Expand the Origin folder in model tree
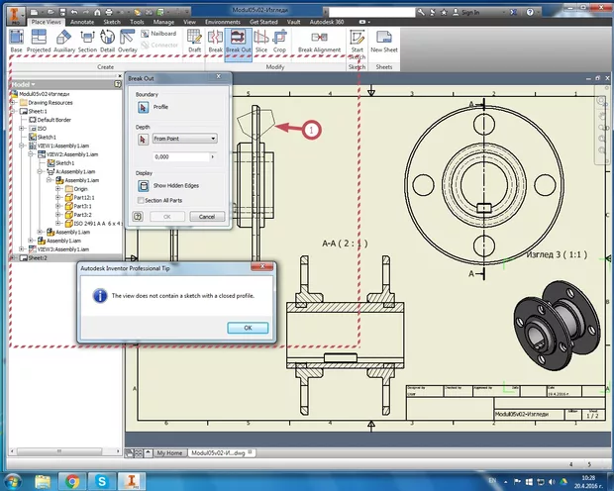Viewport: 614px width, 491px height. (57, 189)
